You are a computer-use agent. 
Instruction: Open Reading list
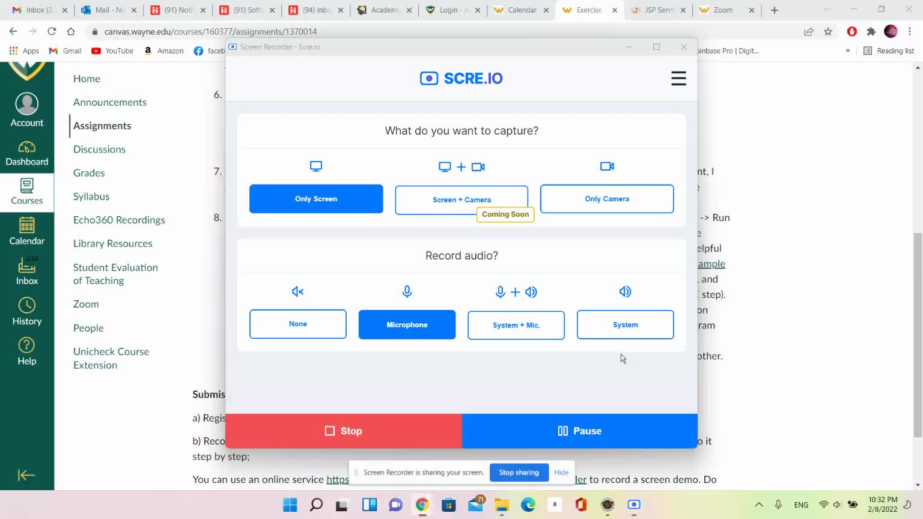889,51
